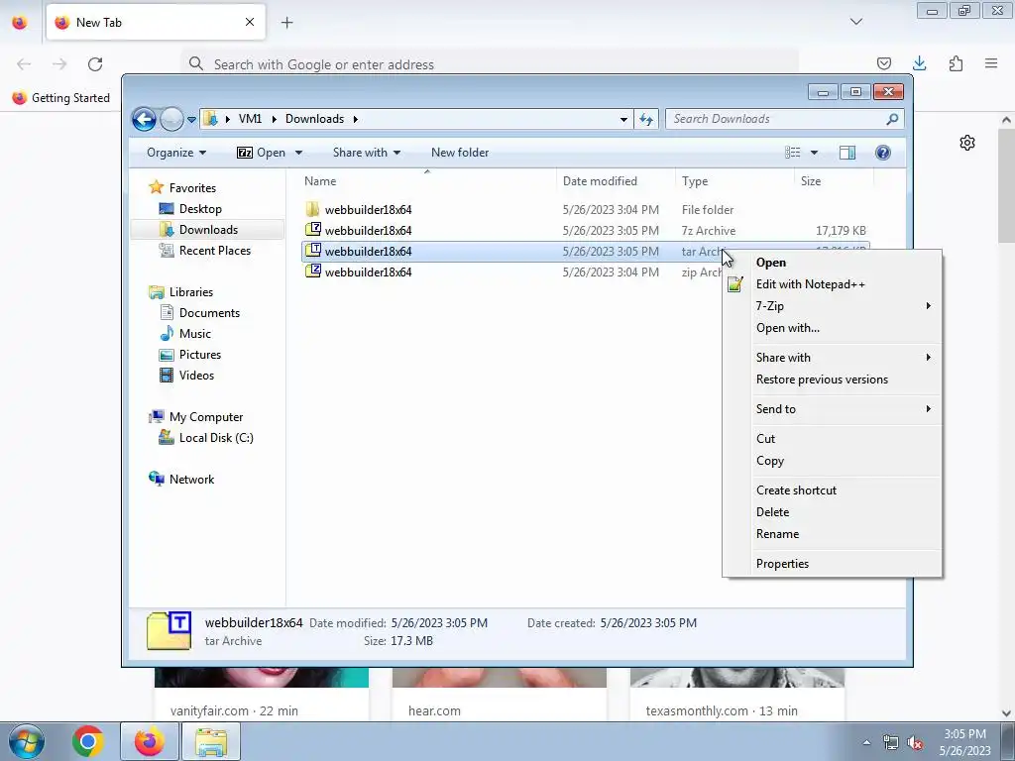Select the webbuilder18x64 7z Archive icon
This screenshot has width=1015, height=761.
[312, 230]
